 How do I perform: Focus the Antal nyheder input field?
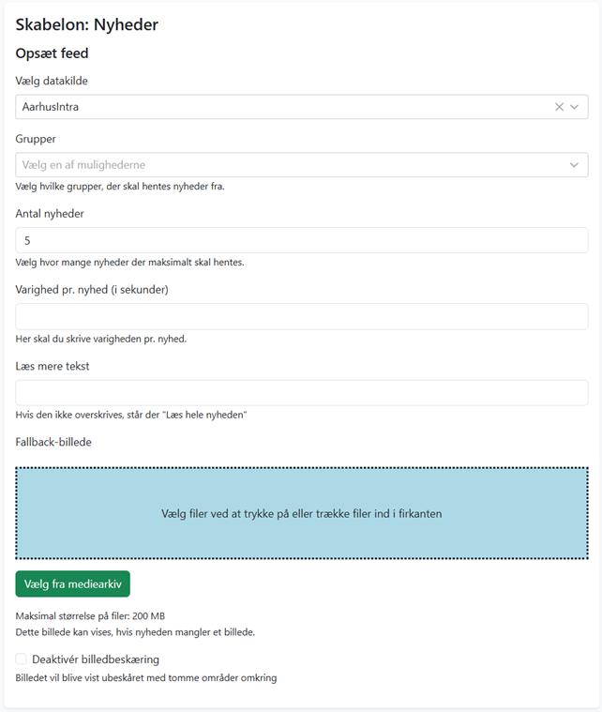pos(301,240)
